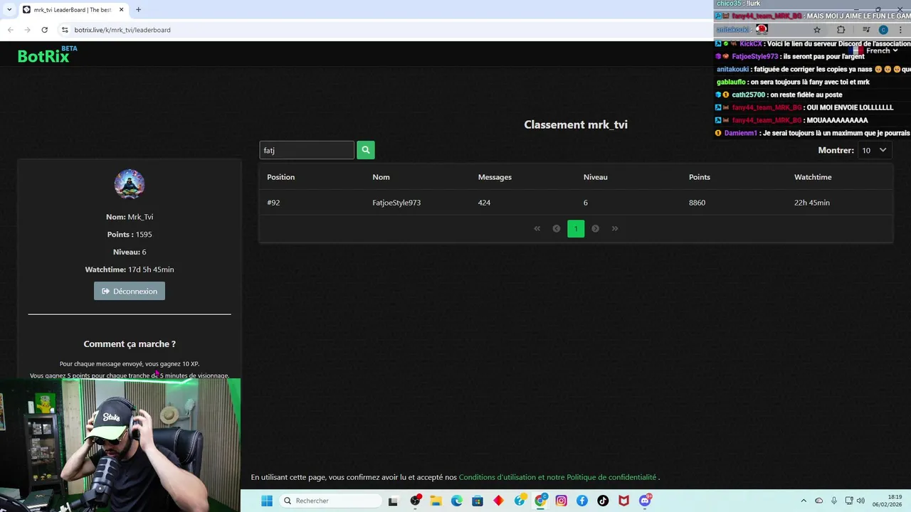This screenshot has height=512, width=911.
Task: Close the mrk_tvi LeaderBoard tab
Action: pos(121,9)
